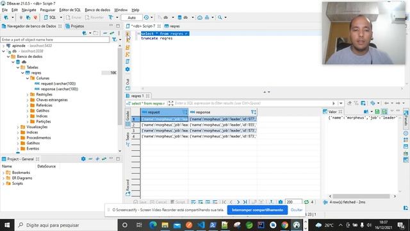This screenshot has height=231, width=410.
Task: Select the Scripts project folder
Action: click(17, 184)
